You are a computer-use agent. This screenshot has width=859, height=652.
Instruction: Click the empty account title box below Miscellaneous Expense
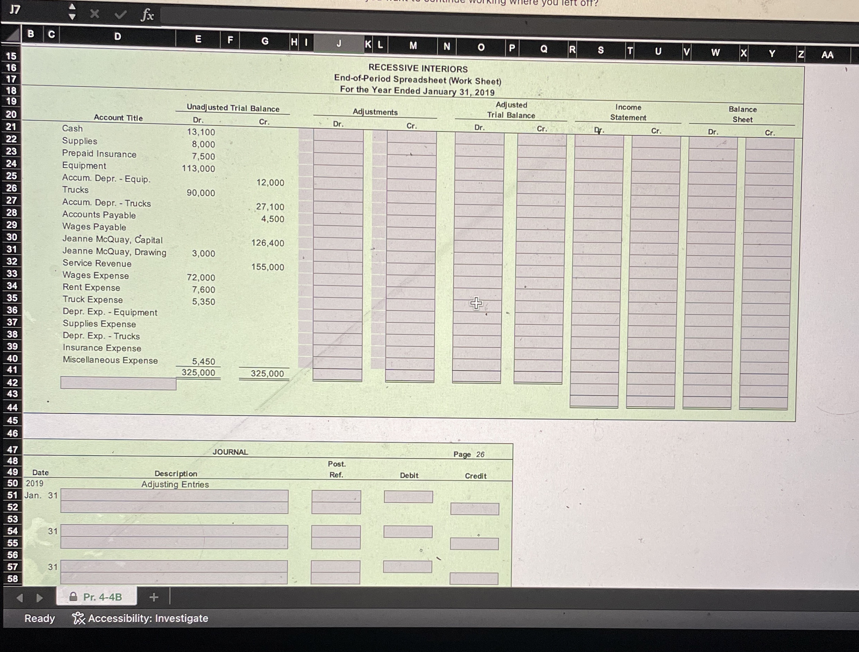[x=118, y=383]
